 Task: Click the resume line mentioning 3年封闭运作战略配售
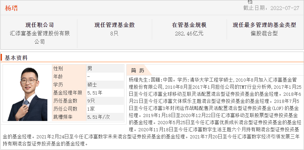214,108
